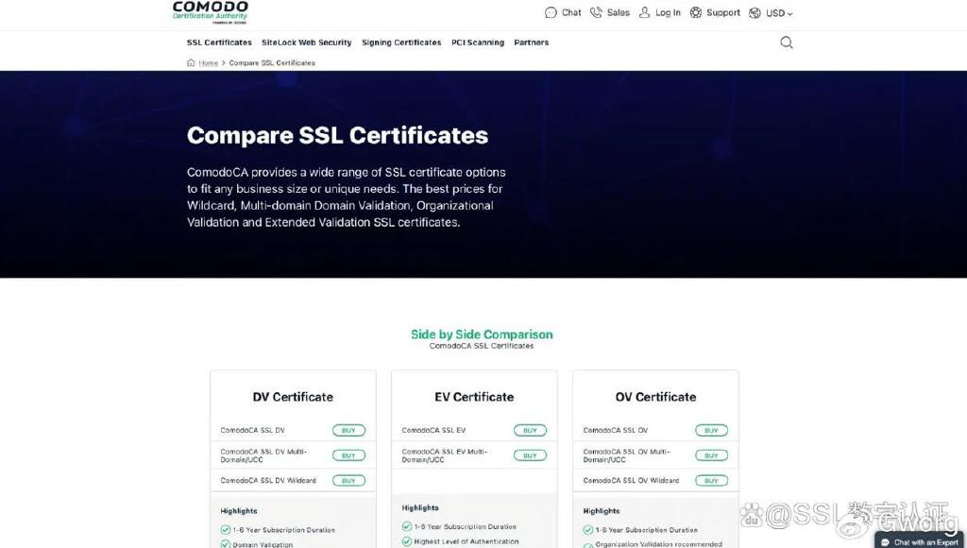Click the Support lifebuoy icon

696,12
